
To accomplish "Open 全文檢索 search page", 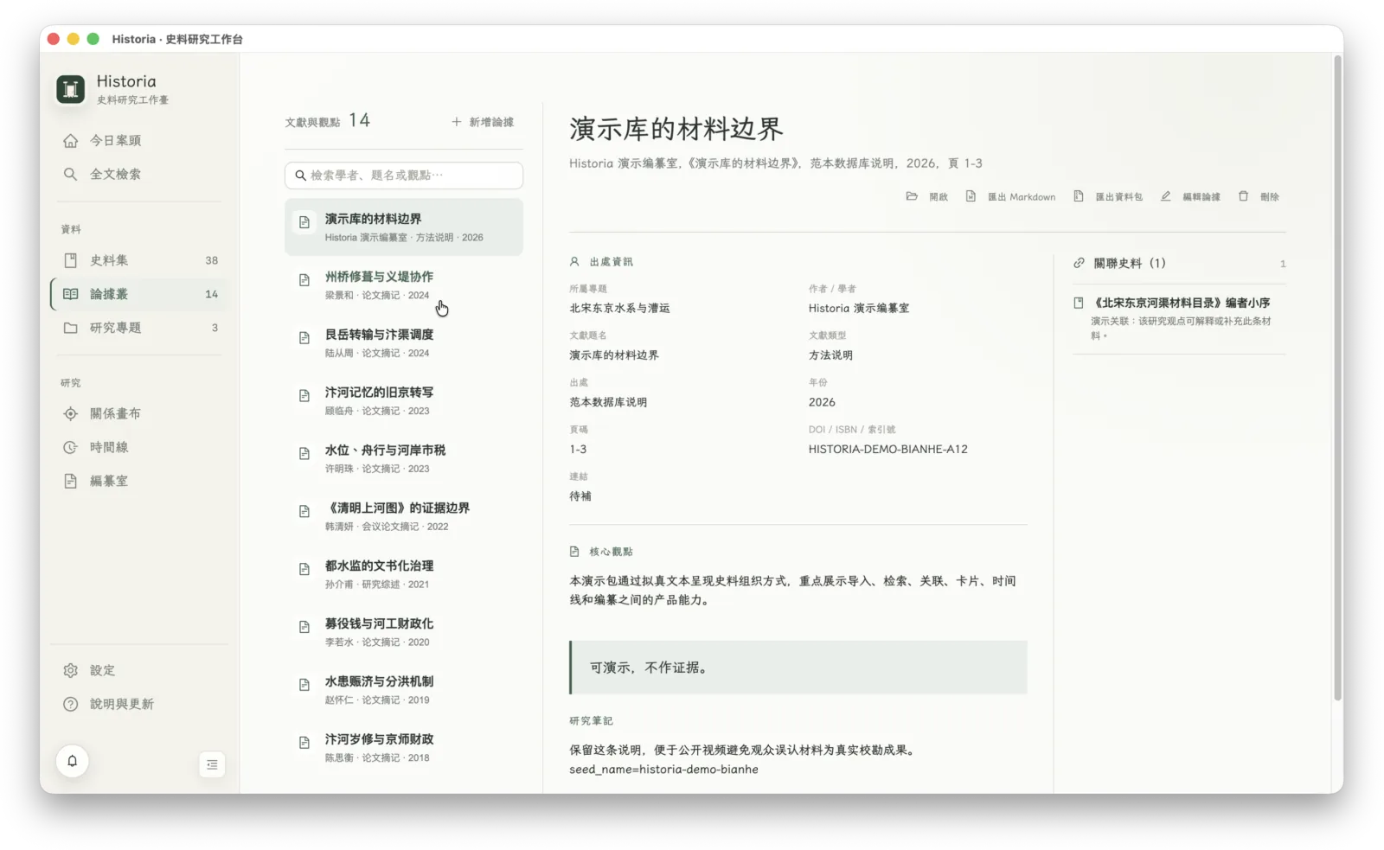I will [138, 174].
